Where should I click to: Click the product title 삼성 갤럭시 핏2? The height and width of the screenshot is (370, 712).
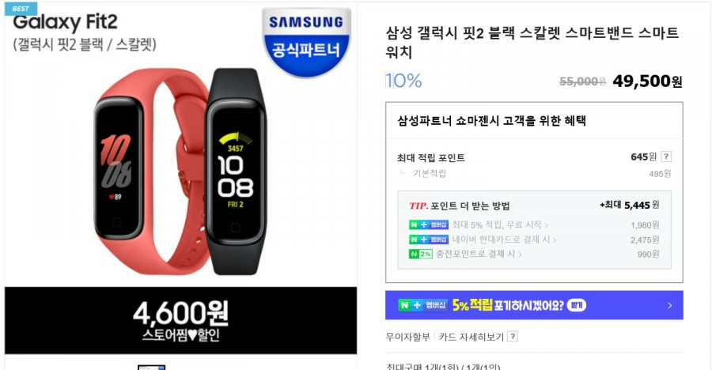(532, 42)
